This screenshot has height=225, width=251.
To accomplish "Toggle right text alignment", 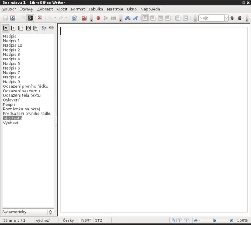I will pyautogui.click(x=160, y=18).
